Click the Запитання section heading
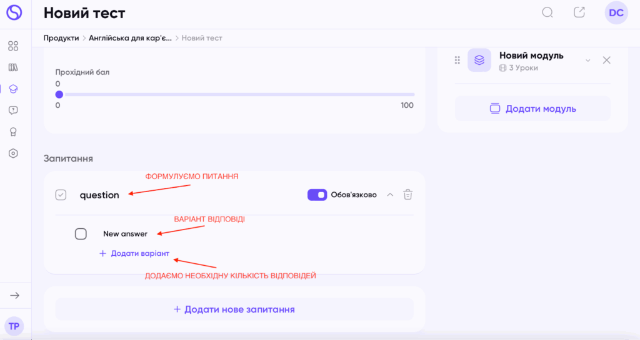Image resolution: width=640 pixels, height=340 pixels. coord(68,158)
